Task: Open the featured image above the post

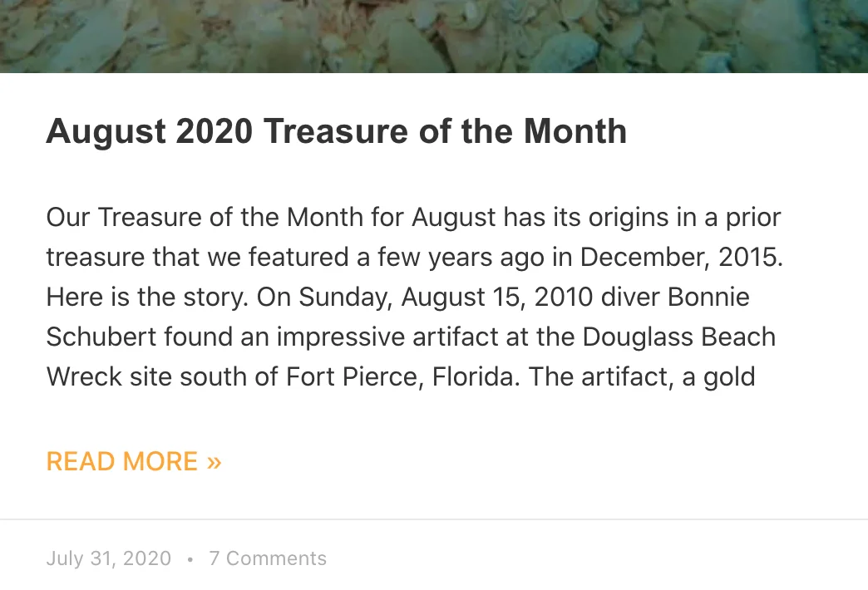Action: (x=434, y=36)
